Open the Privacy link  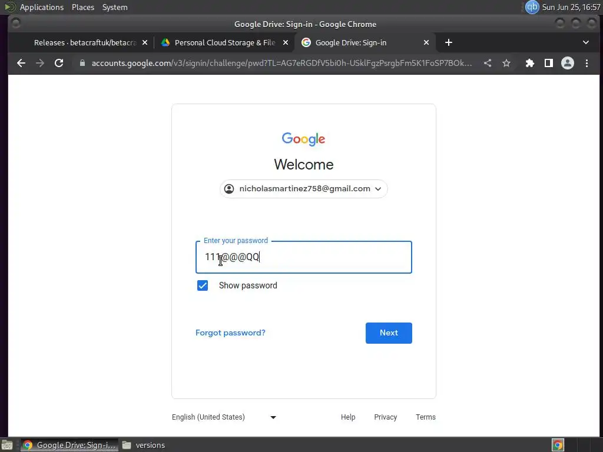click(x=385, y=417)
